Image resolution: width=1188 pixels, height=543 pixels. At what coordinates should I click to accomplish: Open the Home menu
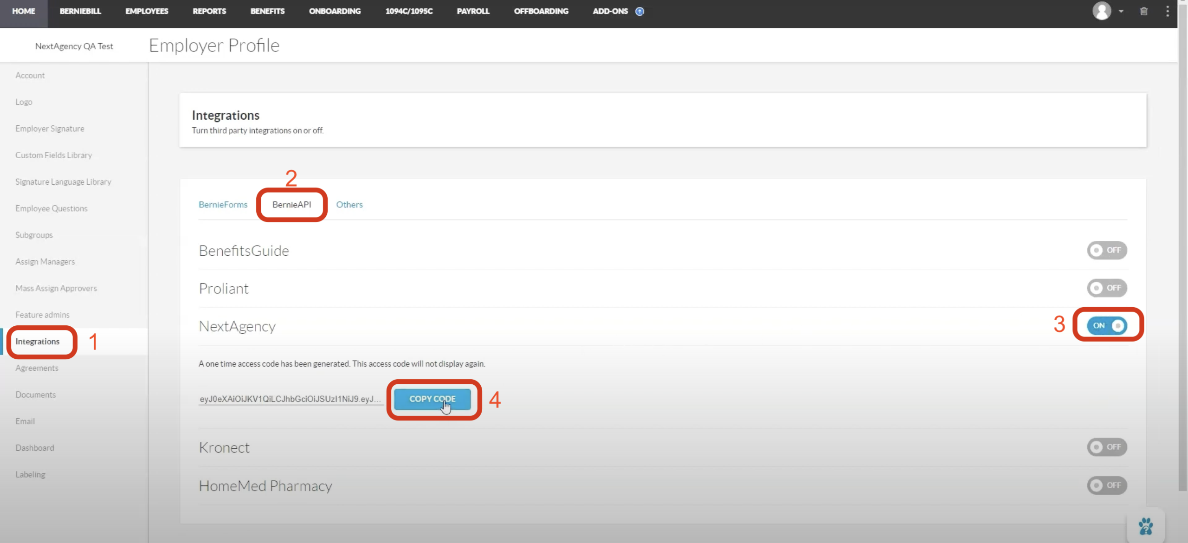click(24, 11)
